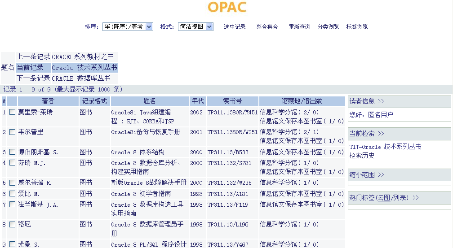The image size is (453, 248).
Task: Click call number TP311.13/Y467
Action: 228,244
